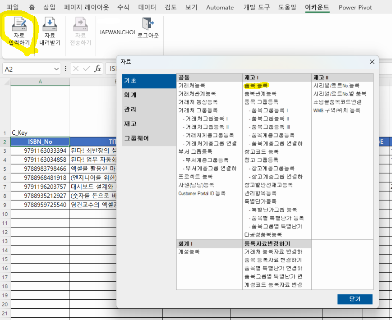Click the 자료 전송하기 ribbon icon

point(80,24)
